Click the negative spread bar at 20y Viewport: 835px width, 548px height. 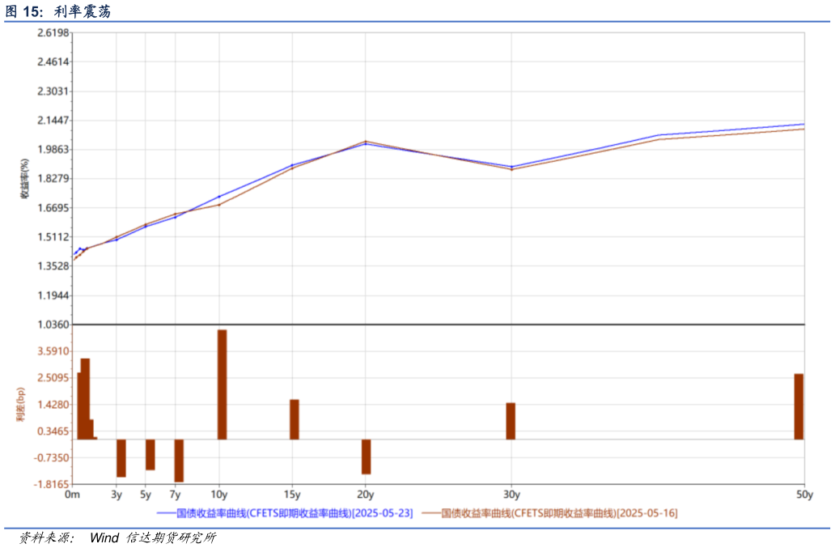tap(366, 457)
